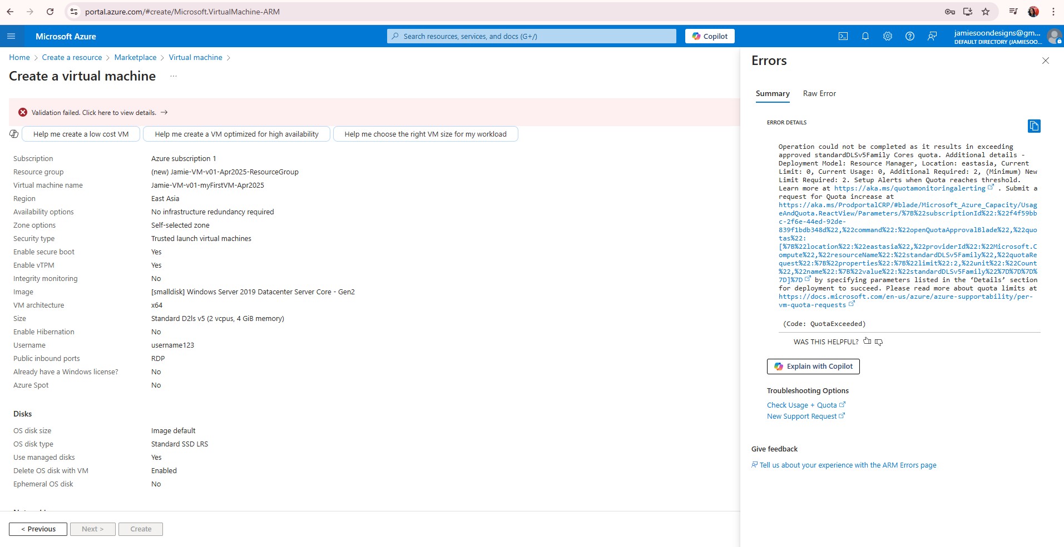This screenshot has height=547, width=1064.
Task: Click the 'Azure subscription 1' value
Action: (184, 159)
